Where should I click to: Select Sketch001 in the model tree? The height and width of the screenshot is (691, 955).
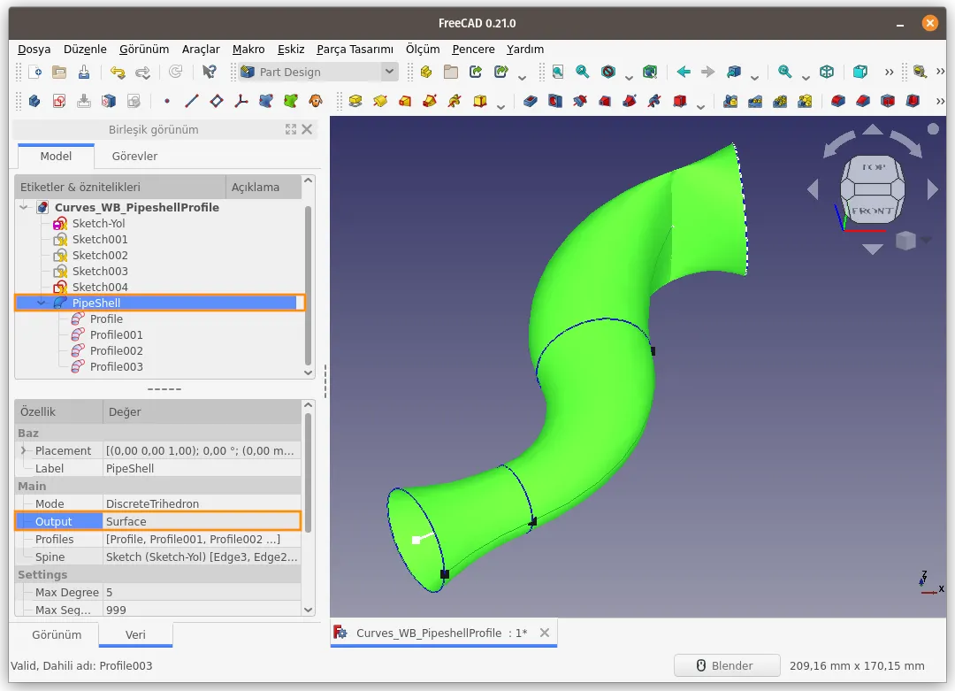(x=100, y=240)
